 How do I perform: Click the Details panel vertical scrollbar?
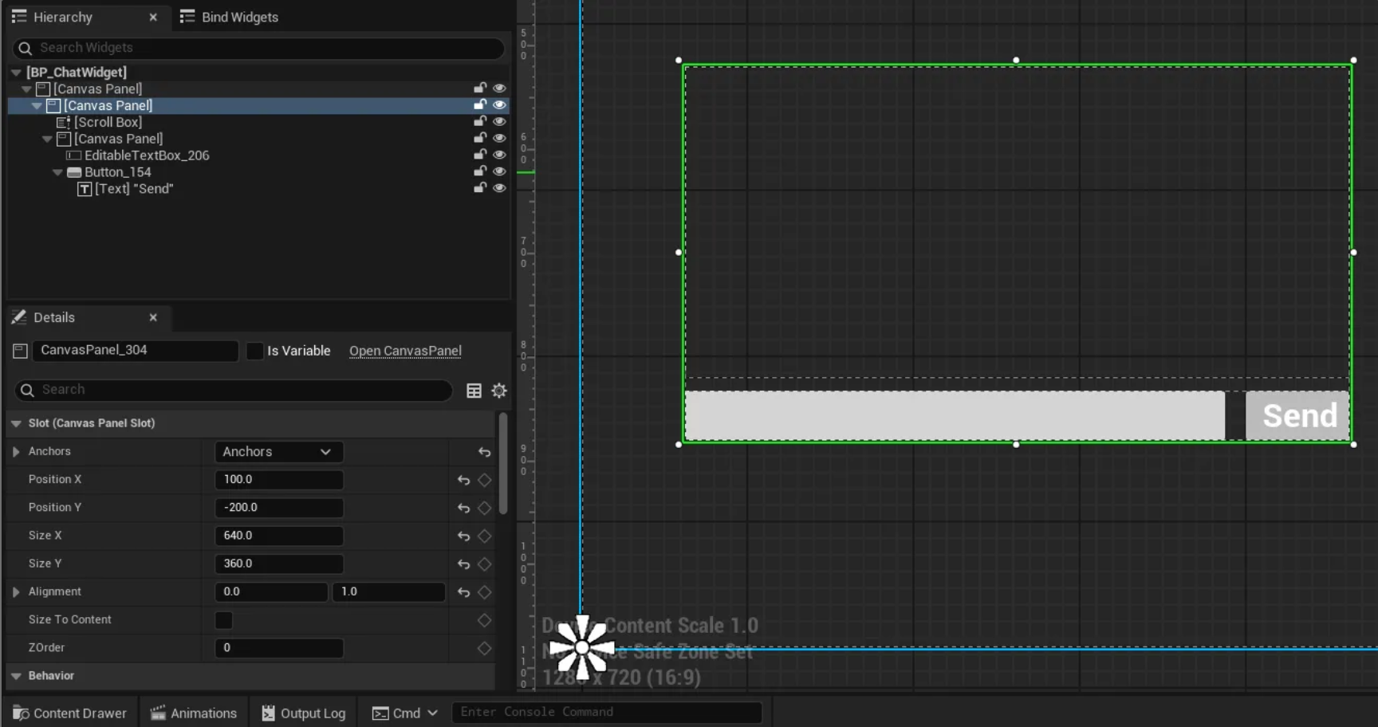[x=502, y=465]
